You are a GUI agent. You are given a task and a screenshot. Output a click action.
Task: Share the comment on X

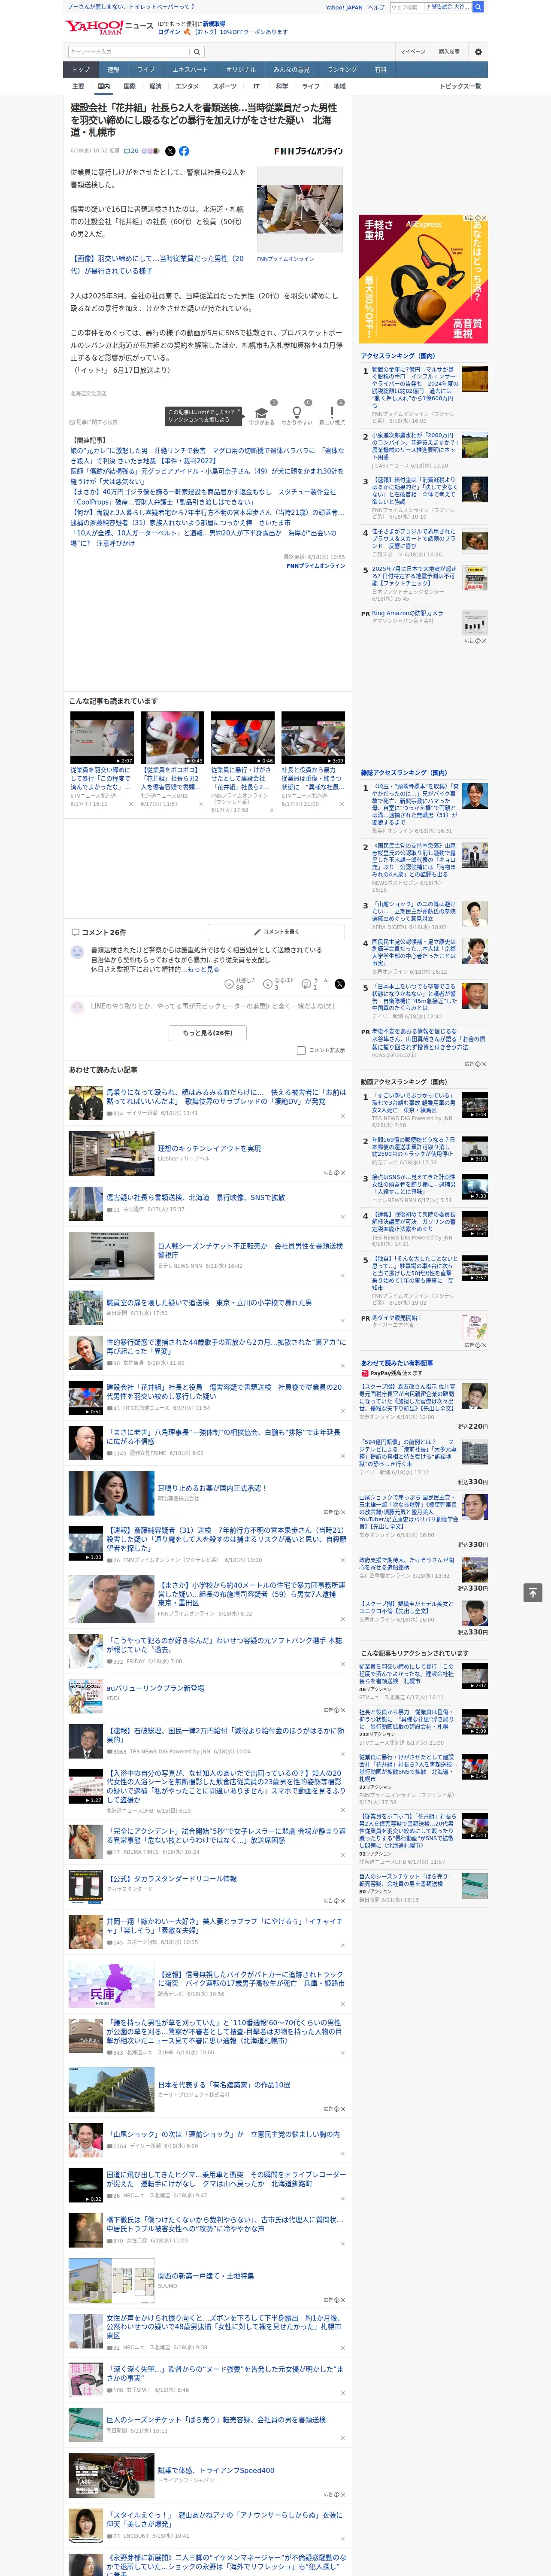pos(340,984)
